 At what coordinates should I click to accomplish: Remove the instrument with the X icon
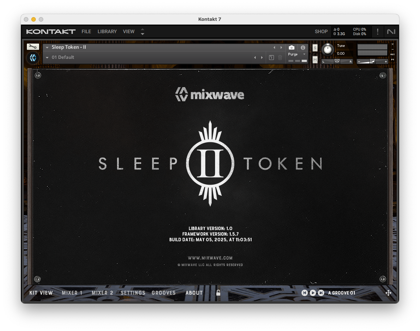click(x=393, y=44)
